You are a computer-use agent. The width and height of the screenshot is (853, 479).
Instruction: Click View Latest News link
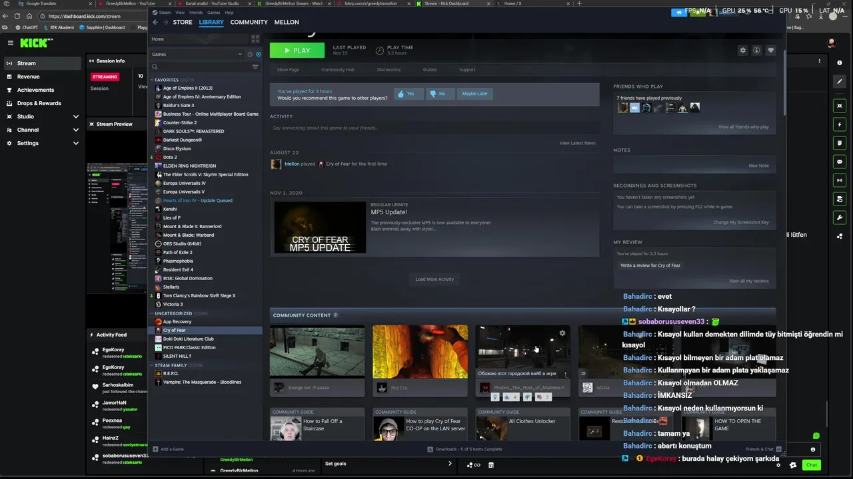(x=577, y=143)
